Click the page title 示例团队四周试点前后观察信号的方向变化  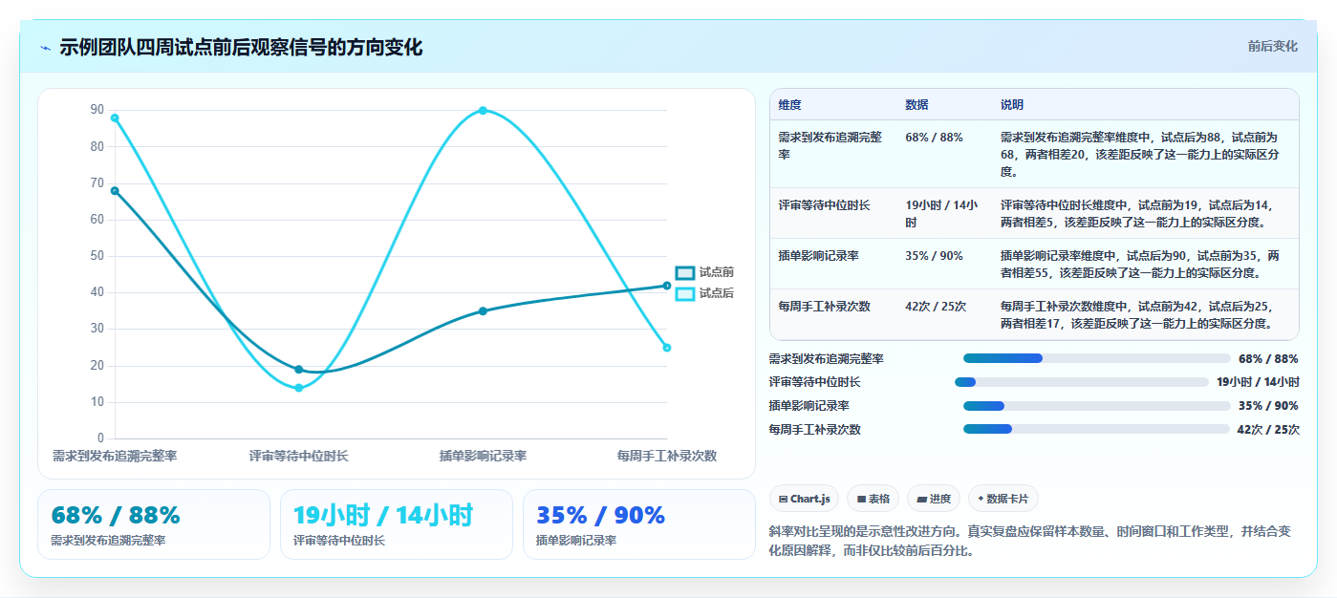tap(241, 48)
